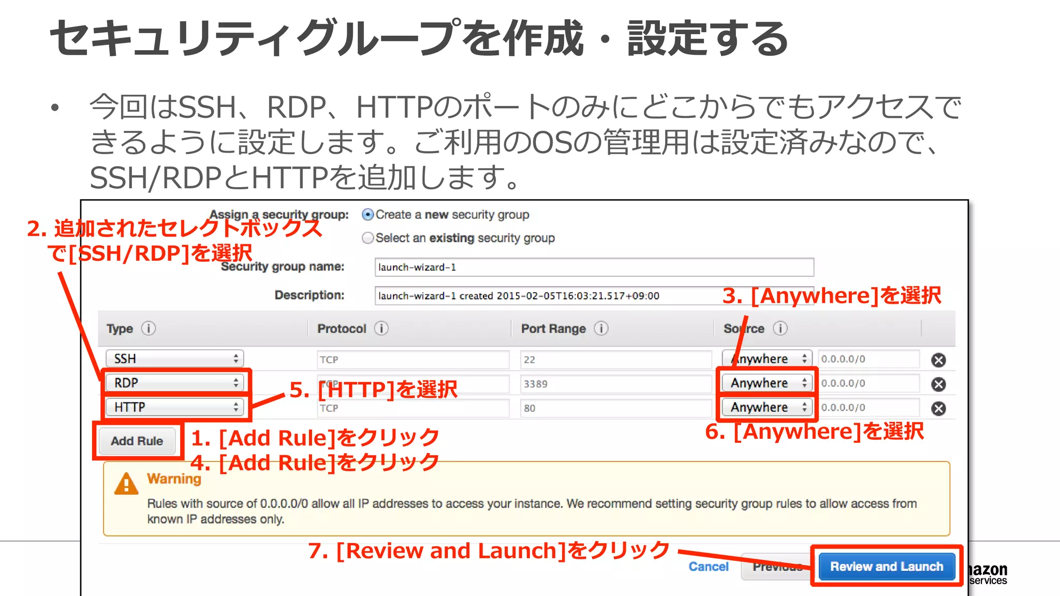
Task: Open the Anywhere source dropdown in HTTP row
Action: (767, 407)
